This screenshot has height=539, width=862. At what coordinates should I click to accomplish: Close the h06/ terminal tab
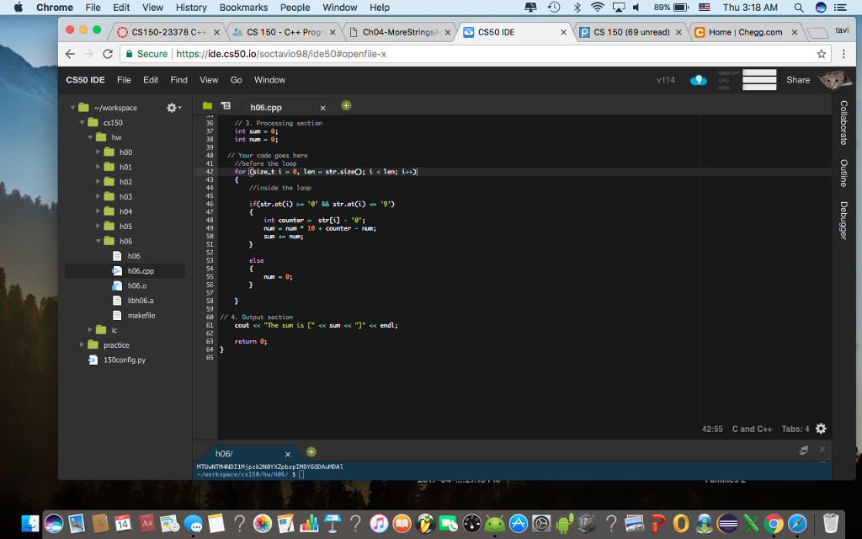(x=288, y=454)
